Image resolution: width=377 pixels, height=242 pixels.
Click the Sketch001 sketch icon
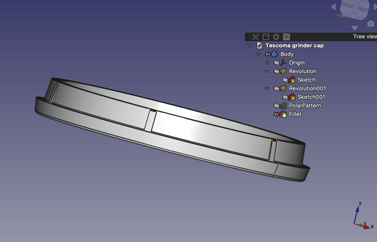coord(292,97)
